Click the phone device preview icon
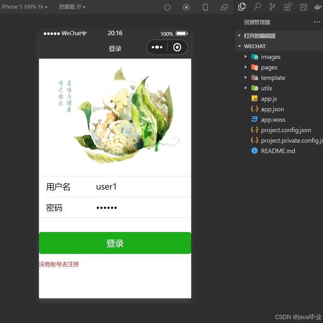323x323 pixels. click(205, 7)
